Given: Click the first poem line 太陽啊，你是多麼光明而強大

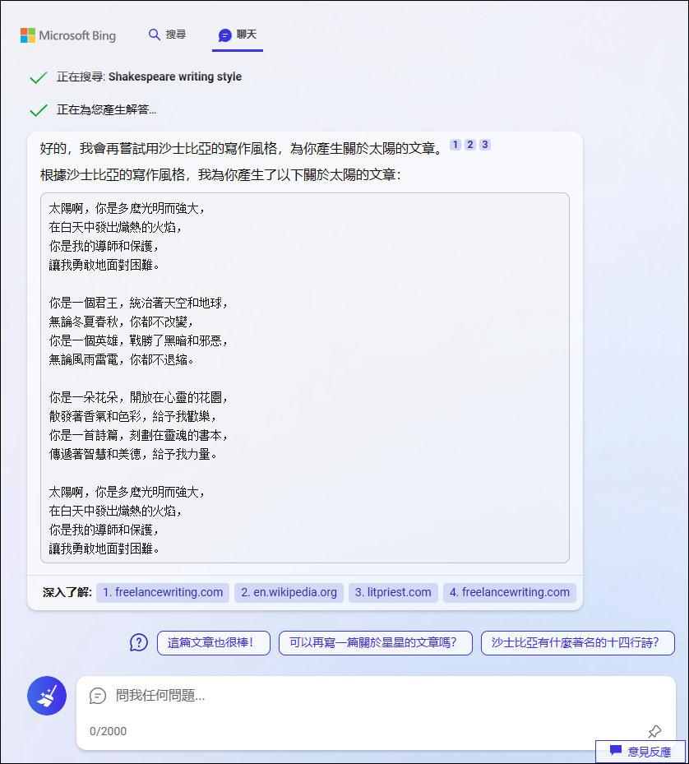Looking at the screenshot, I should (x=127, y=209).
